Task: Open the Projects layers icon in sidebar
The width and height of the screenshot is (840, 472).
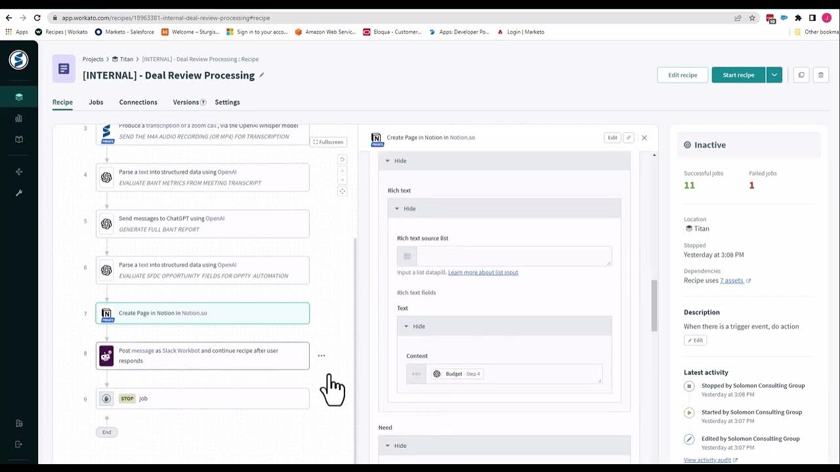Action: point(19,97)
